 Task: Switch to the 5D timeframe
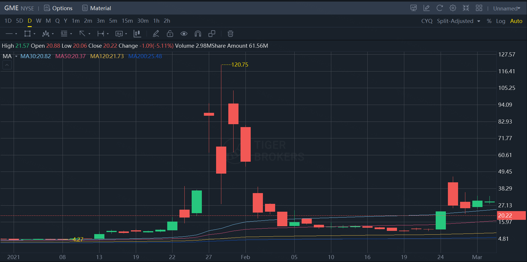click(19, 21)
